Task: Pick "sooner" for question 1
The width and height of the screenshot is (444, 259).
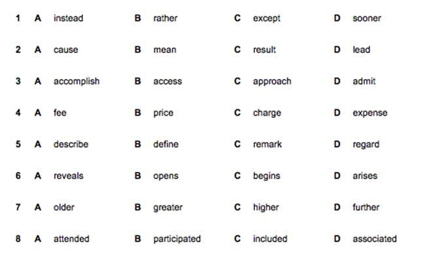Action: pos(367,18)
